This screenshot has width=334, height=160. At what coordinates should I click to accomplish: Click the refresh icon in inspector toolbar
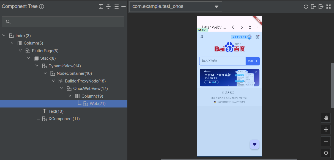[306, 7]
